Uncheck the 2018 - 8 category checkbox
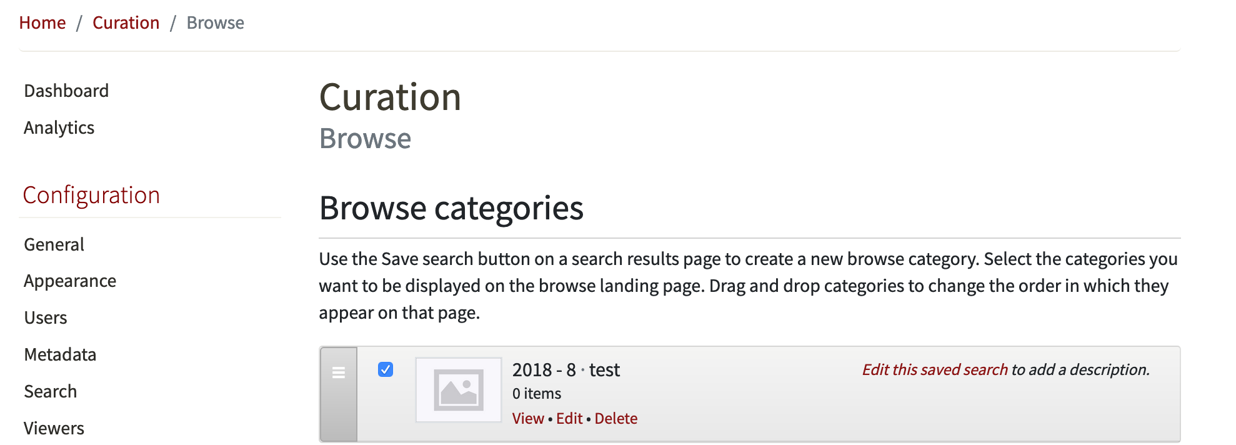The image size is (1236, 445). (386, 371)
